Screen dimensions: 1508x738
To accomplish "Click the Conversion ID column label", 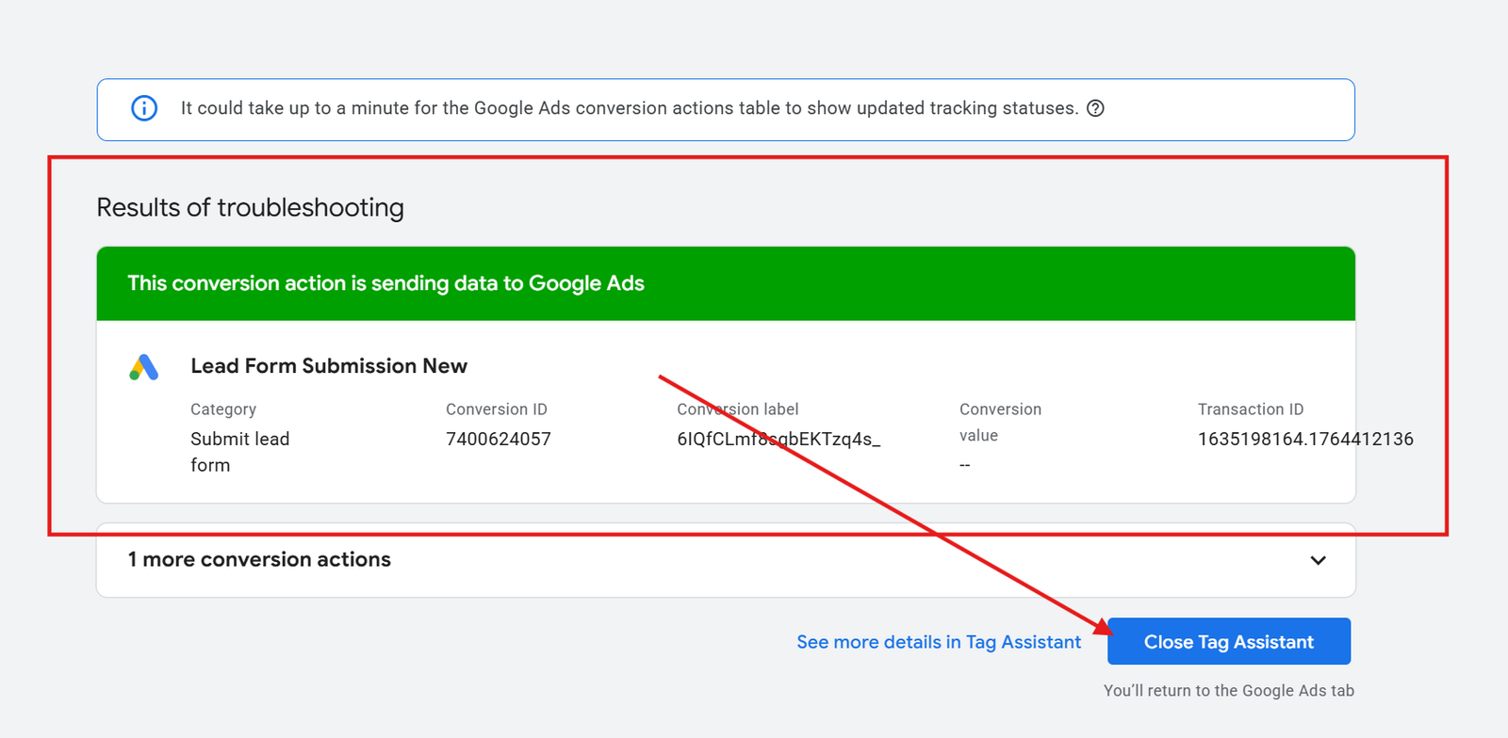I will click(497, 409).
